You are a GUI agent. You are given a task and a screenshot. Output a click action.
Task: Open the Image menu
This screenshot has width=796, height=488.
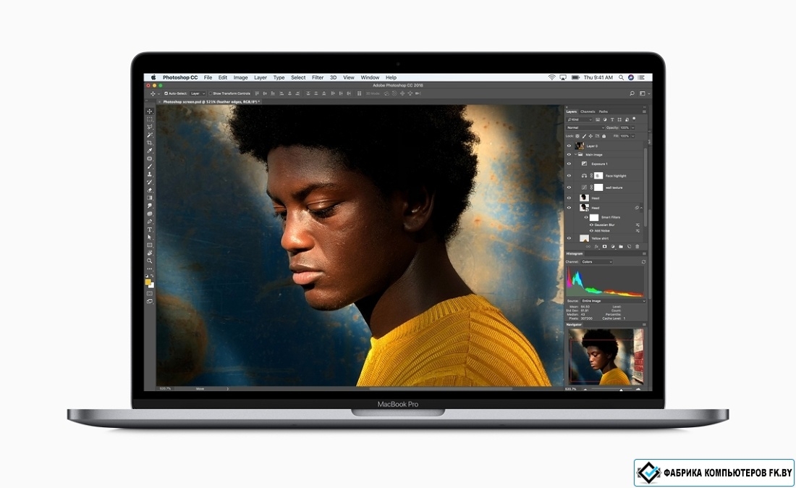pos(241,77)
